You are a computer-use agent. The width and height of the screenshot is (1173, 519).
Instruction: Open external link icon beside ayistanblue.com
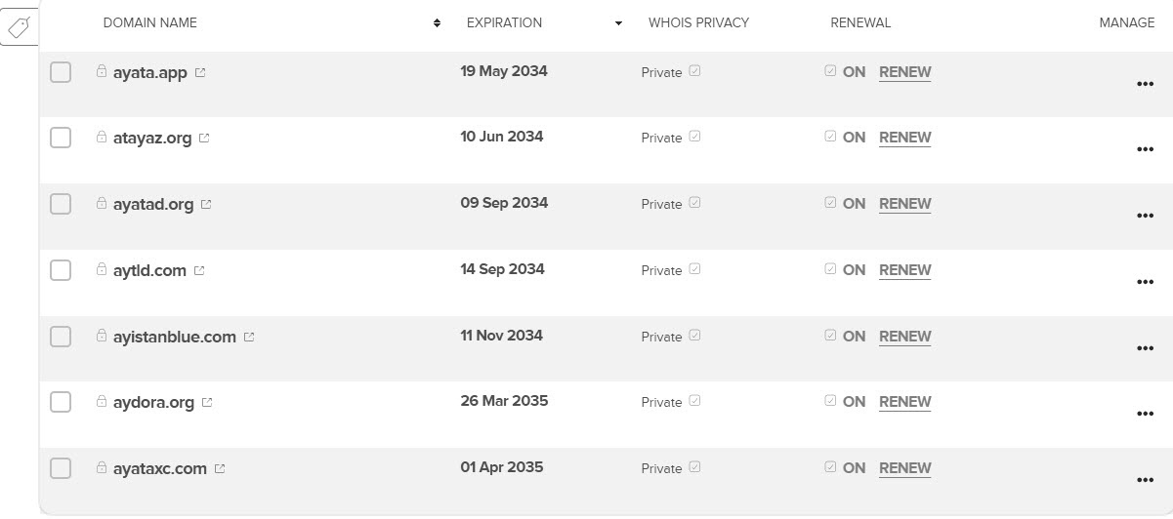coord(249,337)
